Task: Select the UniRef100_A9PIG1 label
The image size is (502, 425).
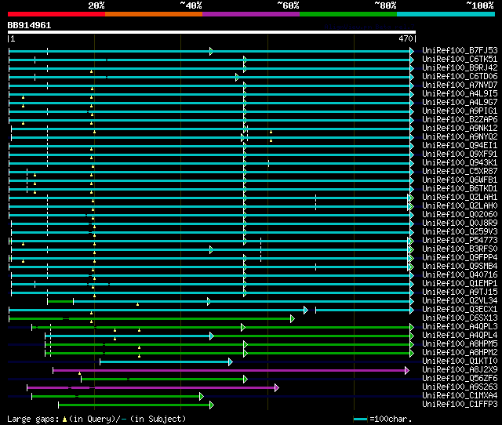Action: (460, 111)
